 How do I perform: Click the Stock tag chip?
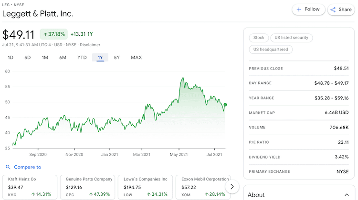pyautogui.click(x=259, y=38)
